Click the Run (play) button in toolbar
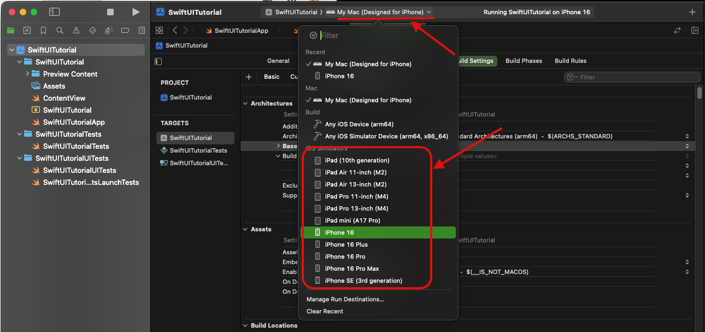The height and width of the screenshot is (332, 705). pyautogui.click(x=136, y=12)
